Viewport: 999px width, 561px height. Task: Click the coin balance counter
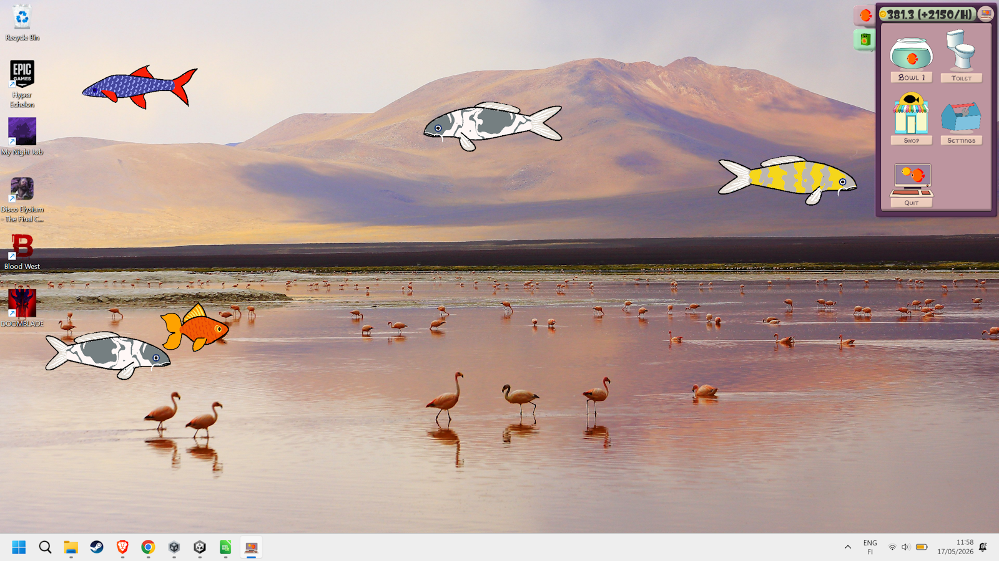coord(927,14)
